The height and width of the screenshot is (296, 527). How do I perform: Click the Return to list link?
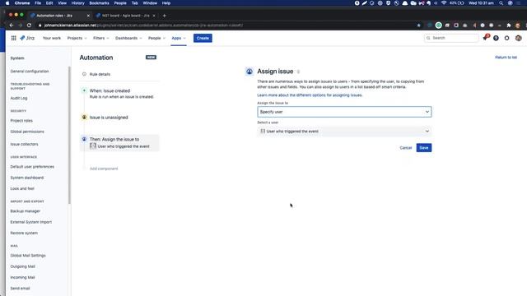506,58
